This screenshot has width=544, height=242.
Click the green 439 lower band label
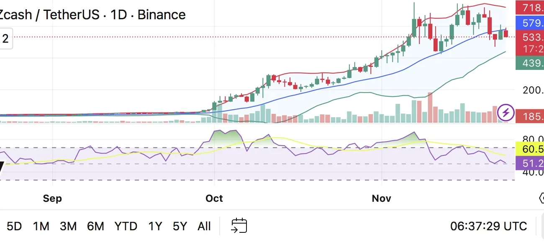click(x=530, y=63)
